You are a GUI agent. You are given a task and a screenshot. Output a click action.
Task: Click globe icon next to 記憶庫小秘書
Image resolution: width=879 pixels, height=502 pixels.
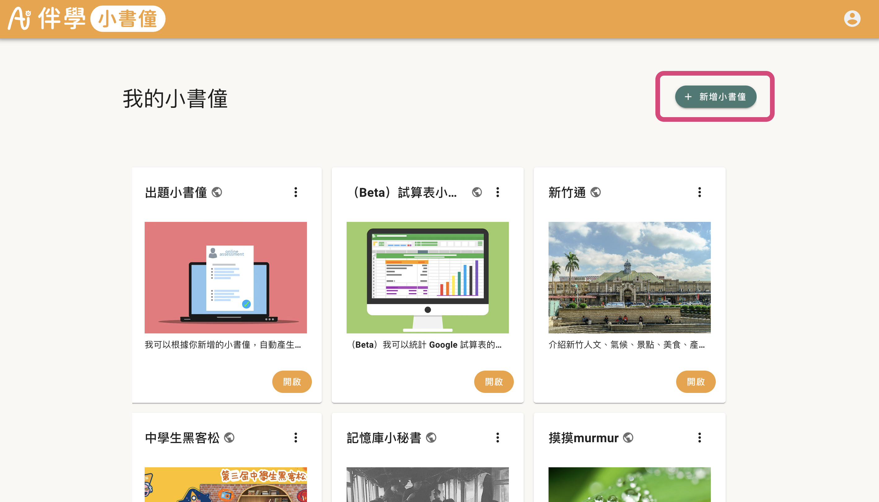click(431, 438)
